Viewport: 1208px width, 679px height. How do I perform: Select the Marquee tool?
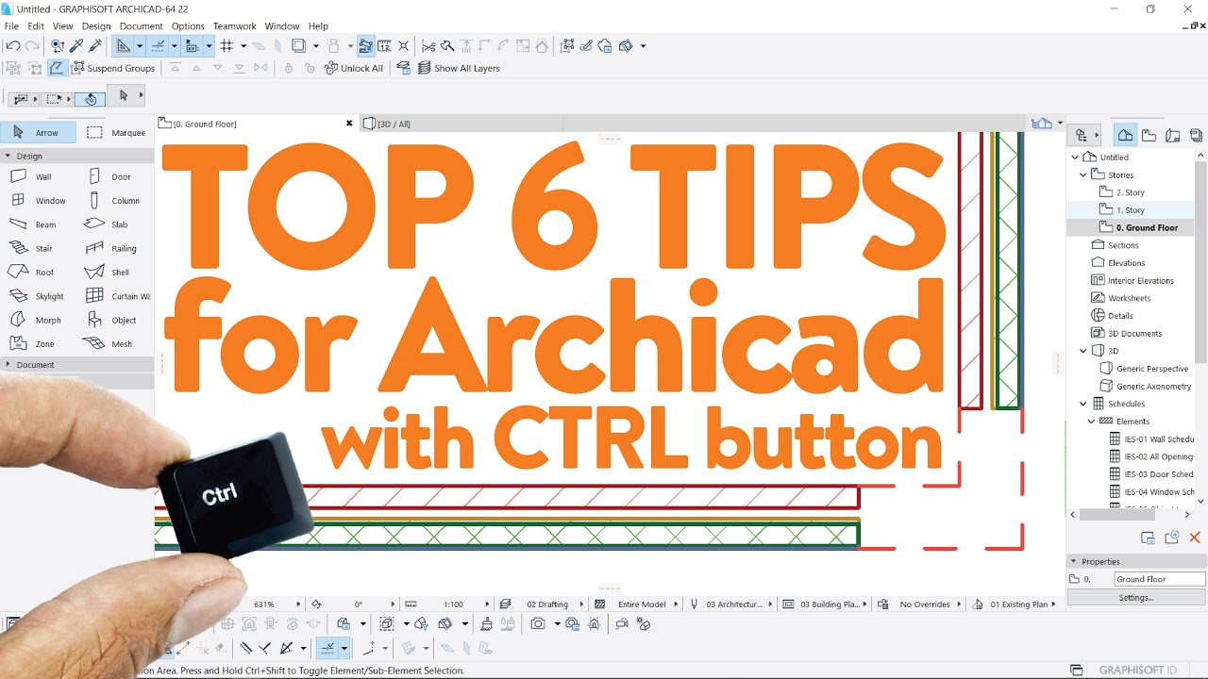pyautogui.click(x=115, y=133)
